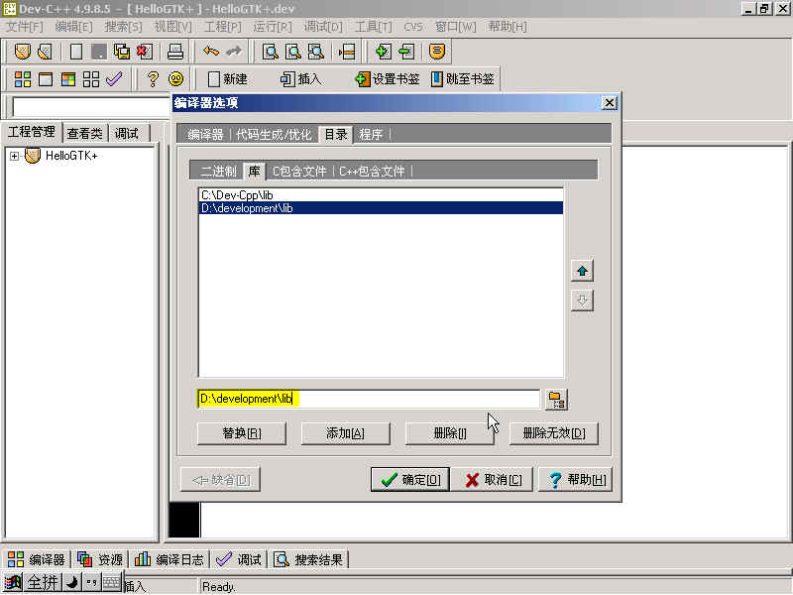The image size is (793, 595).
Task: Expand the HelloGTK+ project tree node
Action: coord(14,156)
